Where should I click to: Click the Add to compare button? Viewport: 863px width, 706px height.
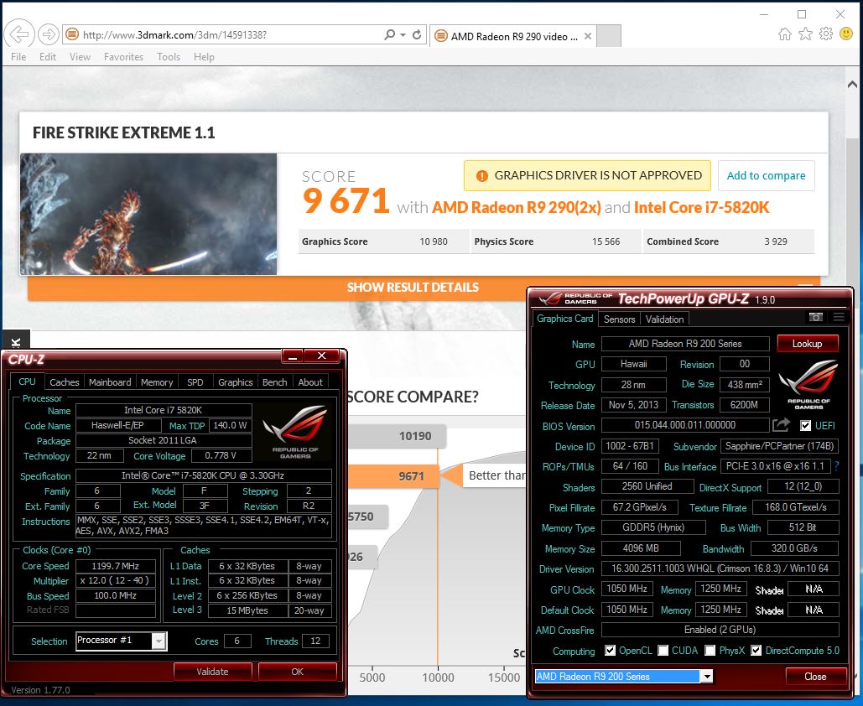click(767, 175)
